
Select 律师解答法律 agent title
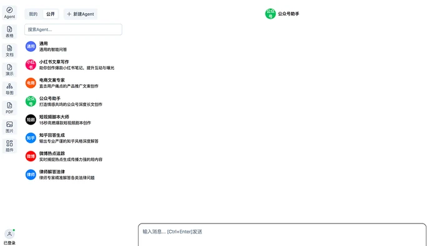[52, 172]
